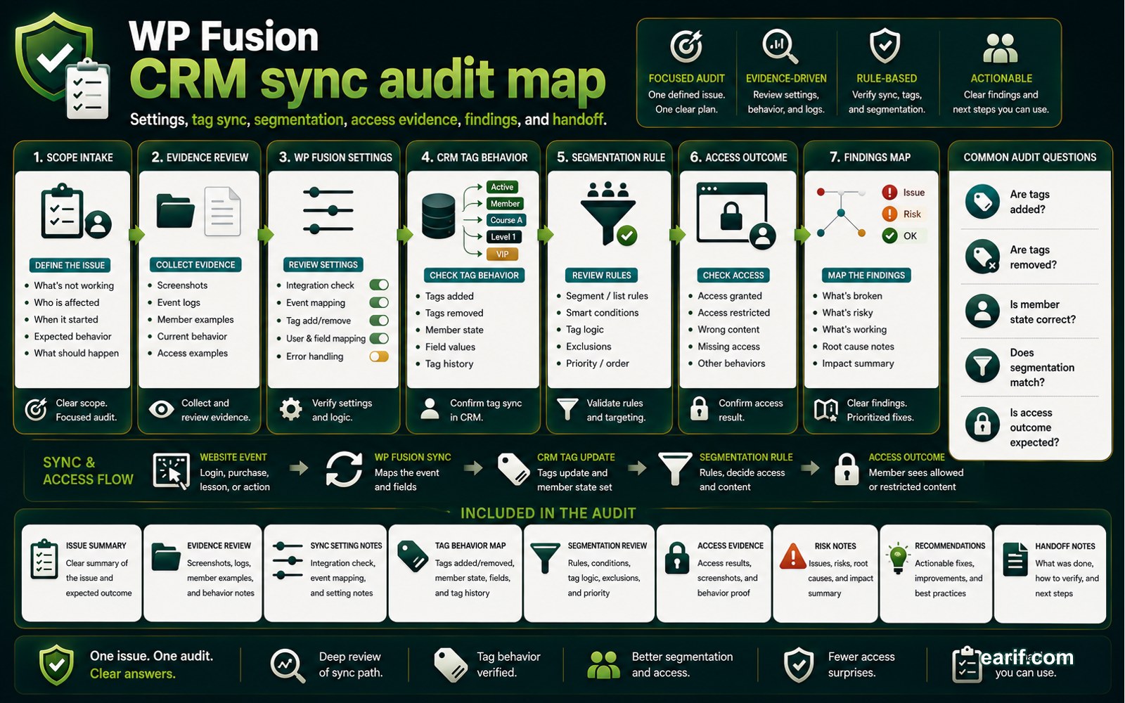
Task: Click the Check Access button
Action: click(x=733, y=276)
